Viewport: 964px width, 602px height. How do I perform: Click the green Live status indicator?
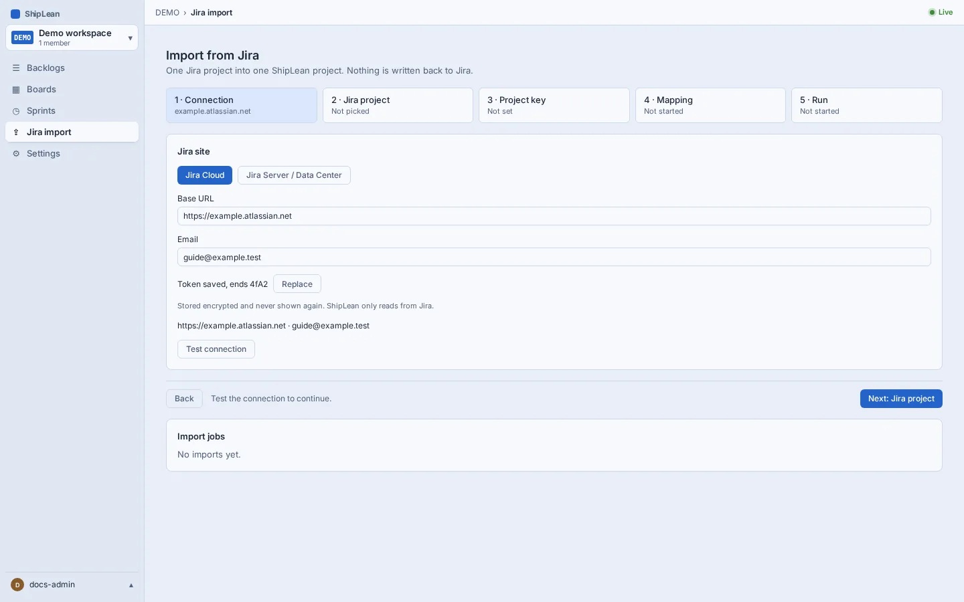941,12
